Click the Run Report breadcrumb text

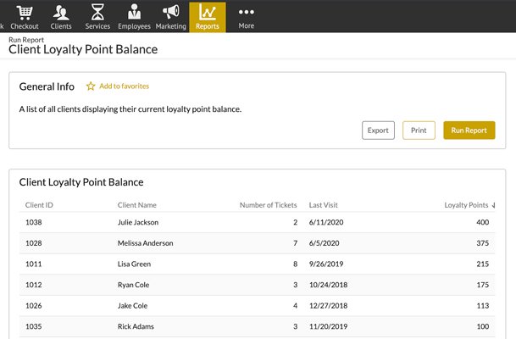click(x=28, y=40)
